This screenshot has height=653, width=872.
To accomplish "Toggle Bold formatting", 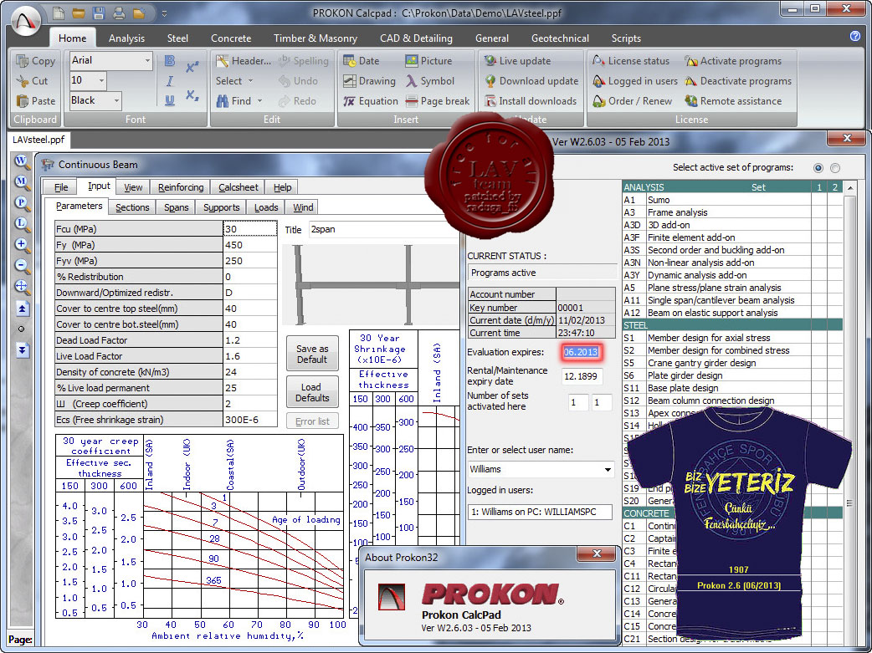I will 170,61.
